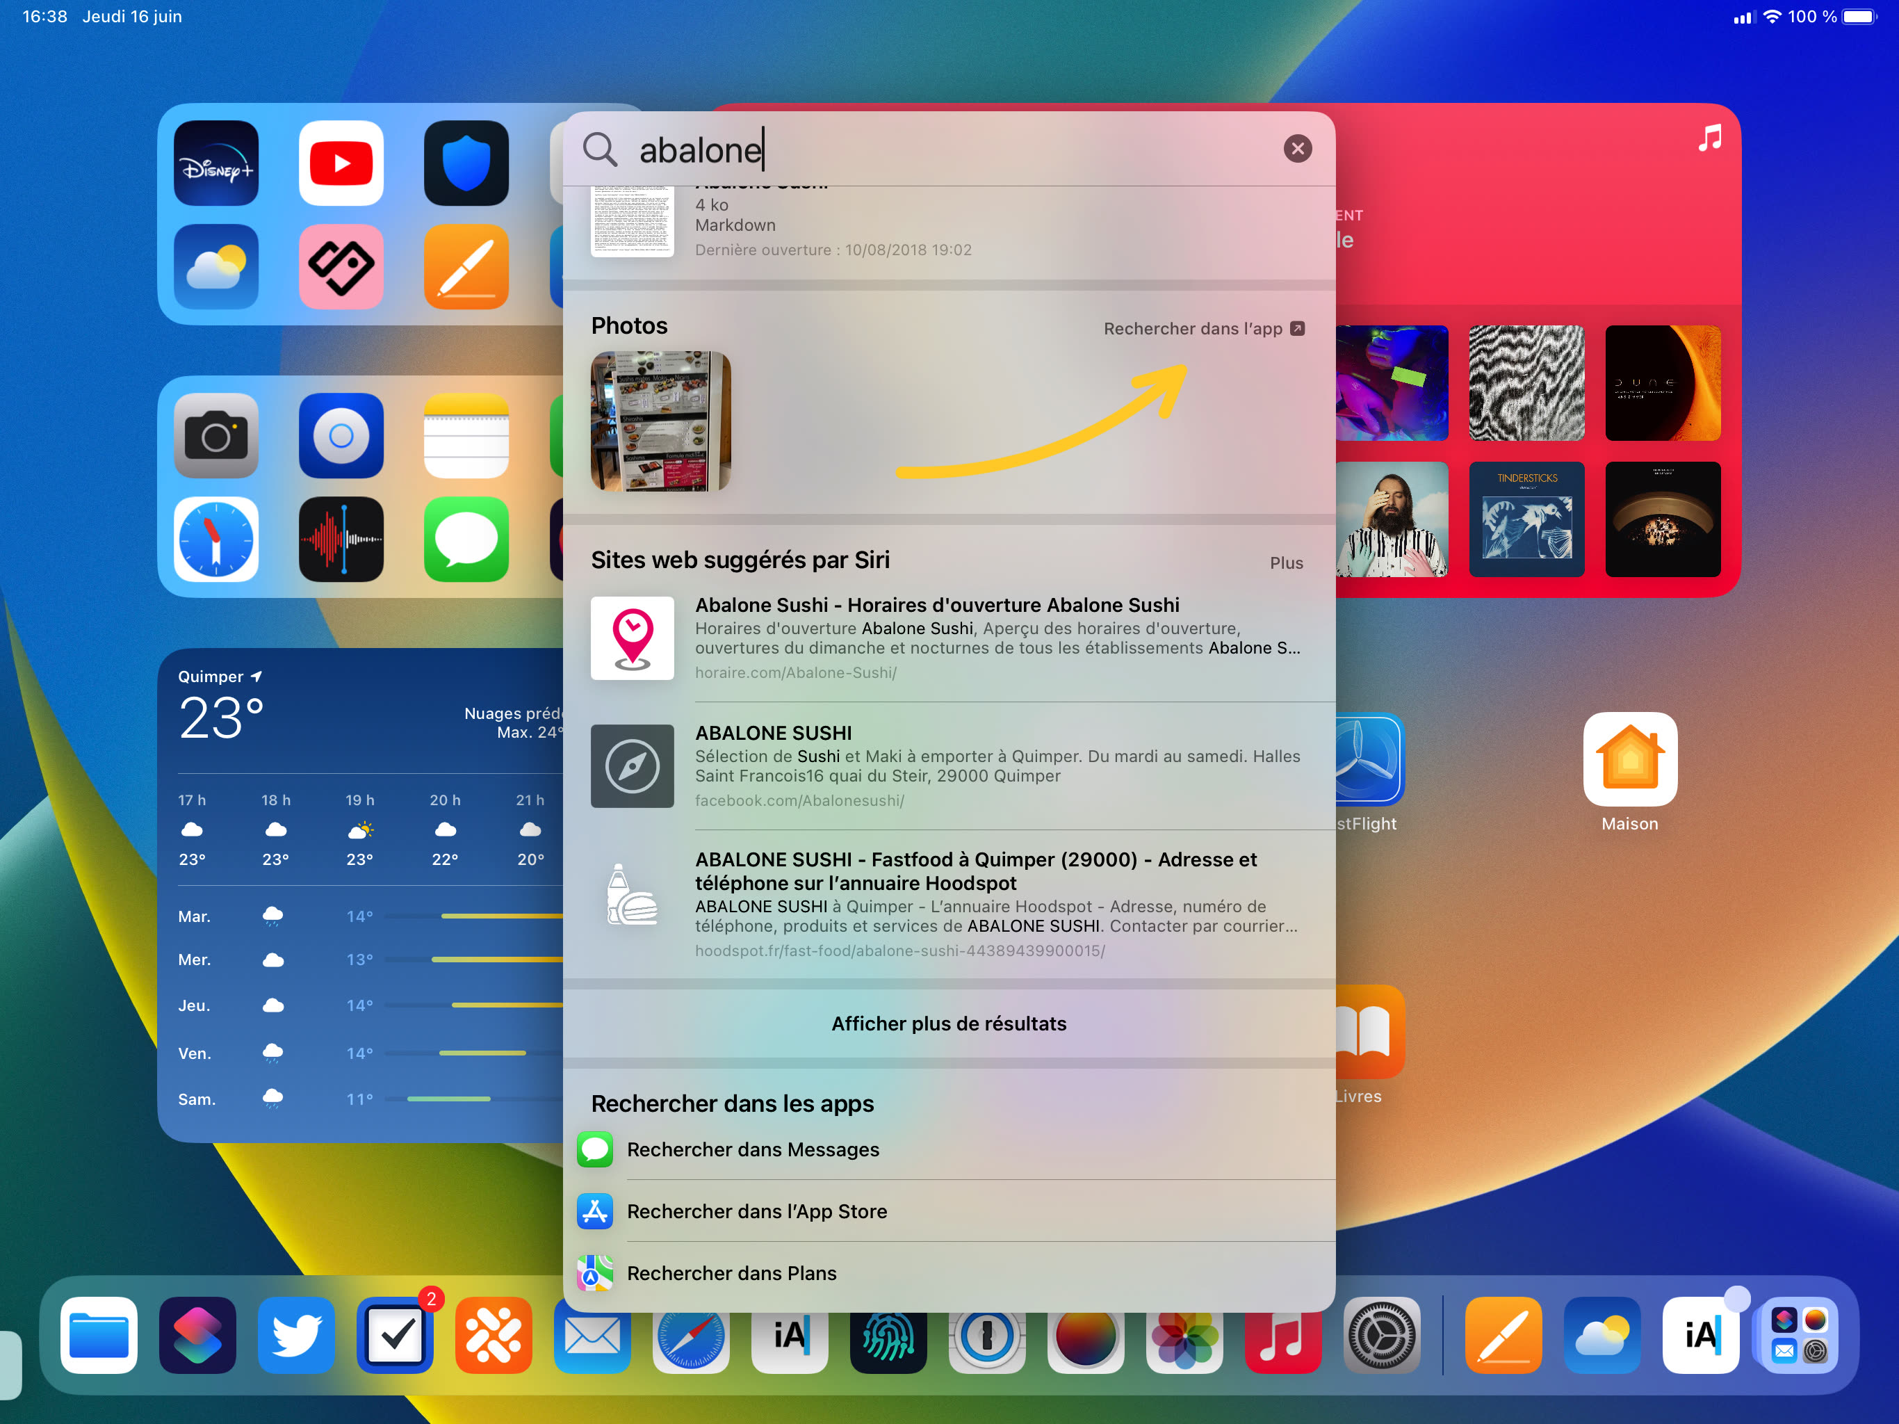The image size is (1899, 1424).
Task: Open the Pages app icon in top folder
Action: pyautogui.click(x=466, y=267)
